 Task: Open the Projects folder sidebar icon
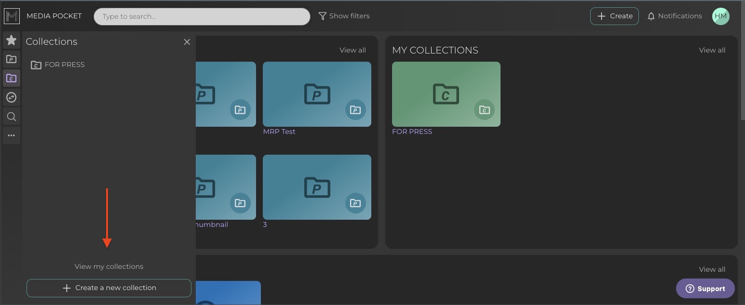[x=12, y=59]
